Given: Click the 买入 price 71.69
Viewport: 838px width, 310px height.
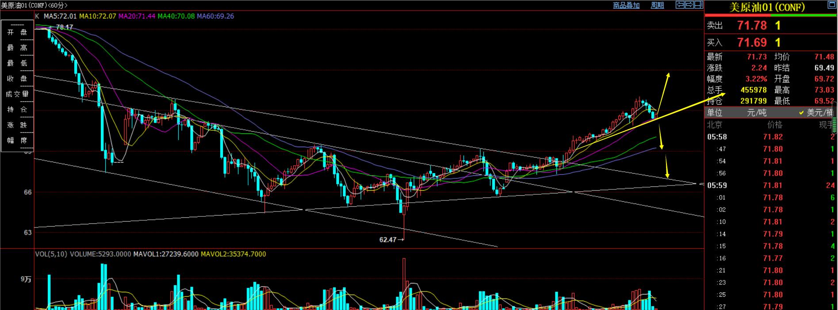Looking at the screenshot, I should point(752,43).
